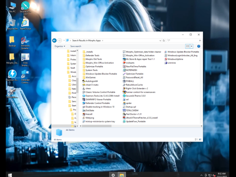The height and width of the screenshot is (177, 236).
Task: Click the Back navigation arrow
Action: [54, 41]
